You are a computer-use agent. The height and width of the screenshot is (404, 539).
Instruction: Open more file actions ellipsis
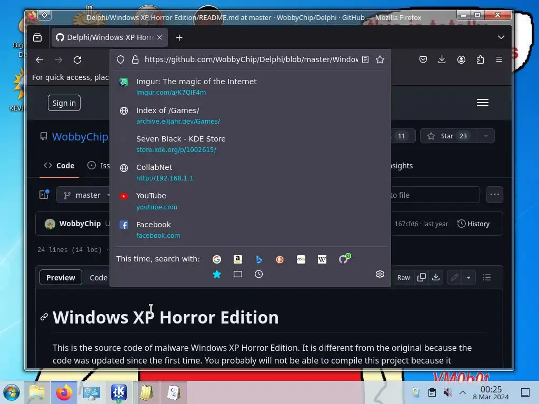tap(495, 195)
